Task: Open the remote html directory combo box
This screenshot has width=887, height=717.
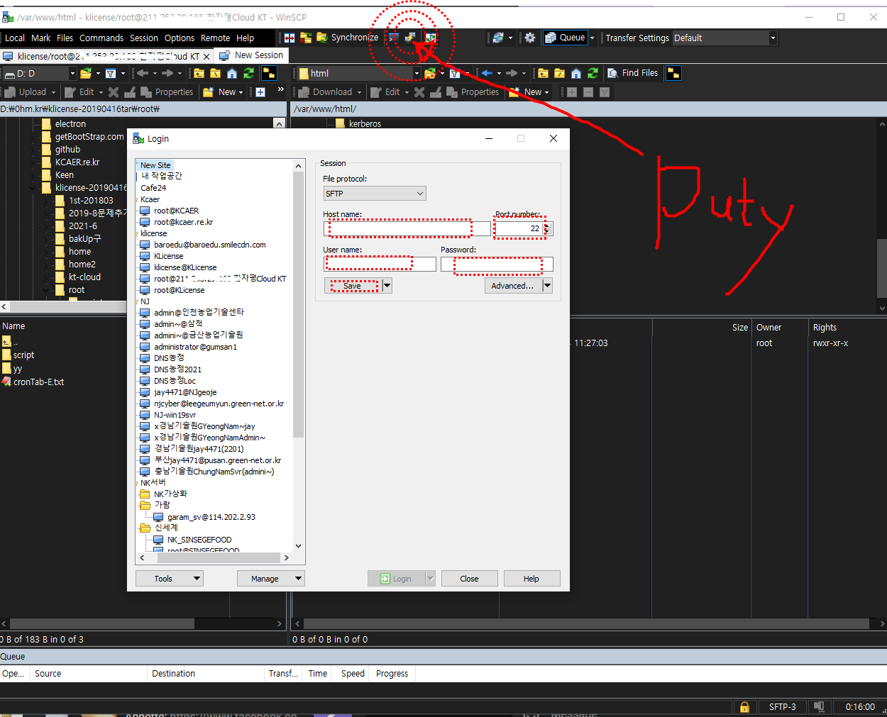Action: click(x=358, y=73)
